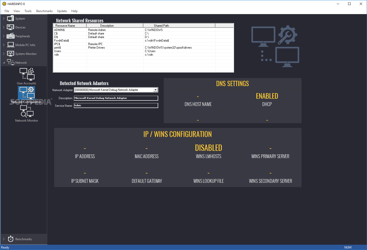Expand the System Monitor tree node

point(4,54)
